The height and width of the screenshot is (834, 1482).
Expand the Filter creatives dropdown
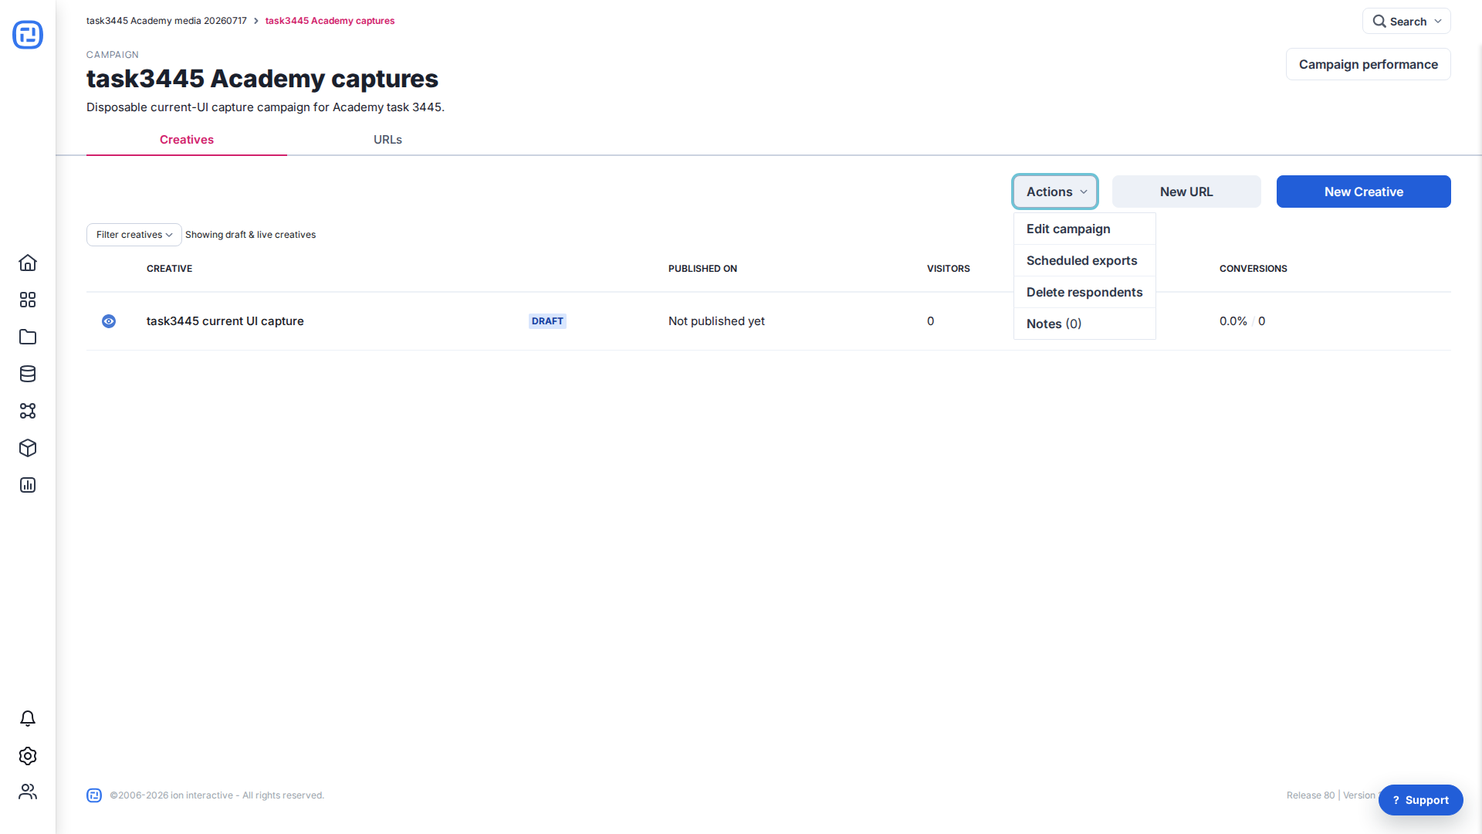tap(134, 235)
